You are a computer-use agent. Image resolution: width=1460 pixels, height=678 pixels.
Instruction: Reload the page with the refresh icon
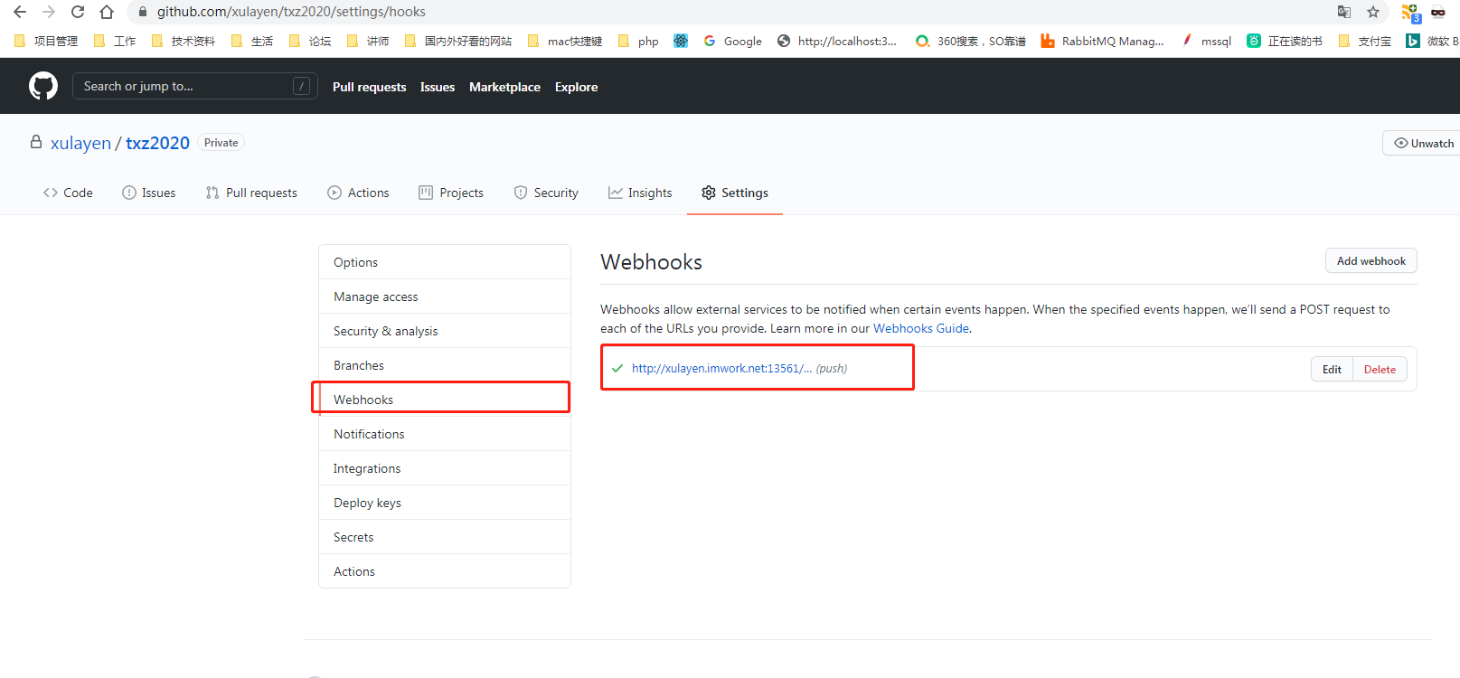click(x=78, y=12)
